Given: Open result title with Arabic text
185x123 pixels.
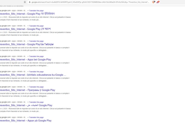Looking at the screenshot, I should 26,105.
